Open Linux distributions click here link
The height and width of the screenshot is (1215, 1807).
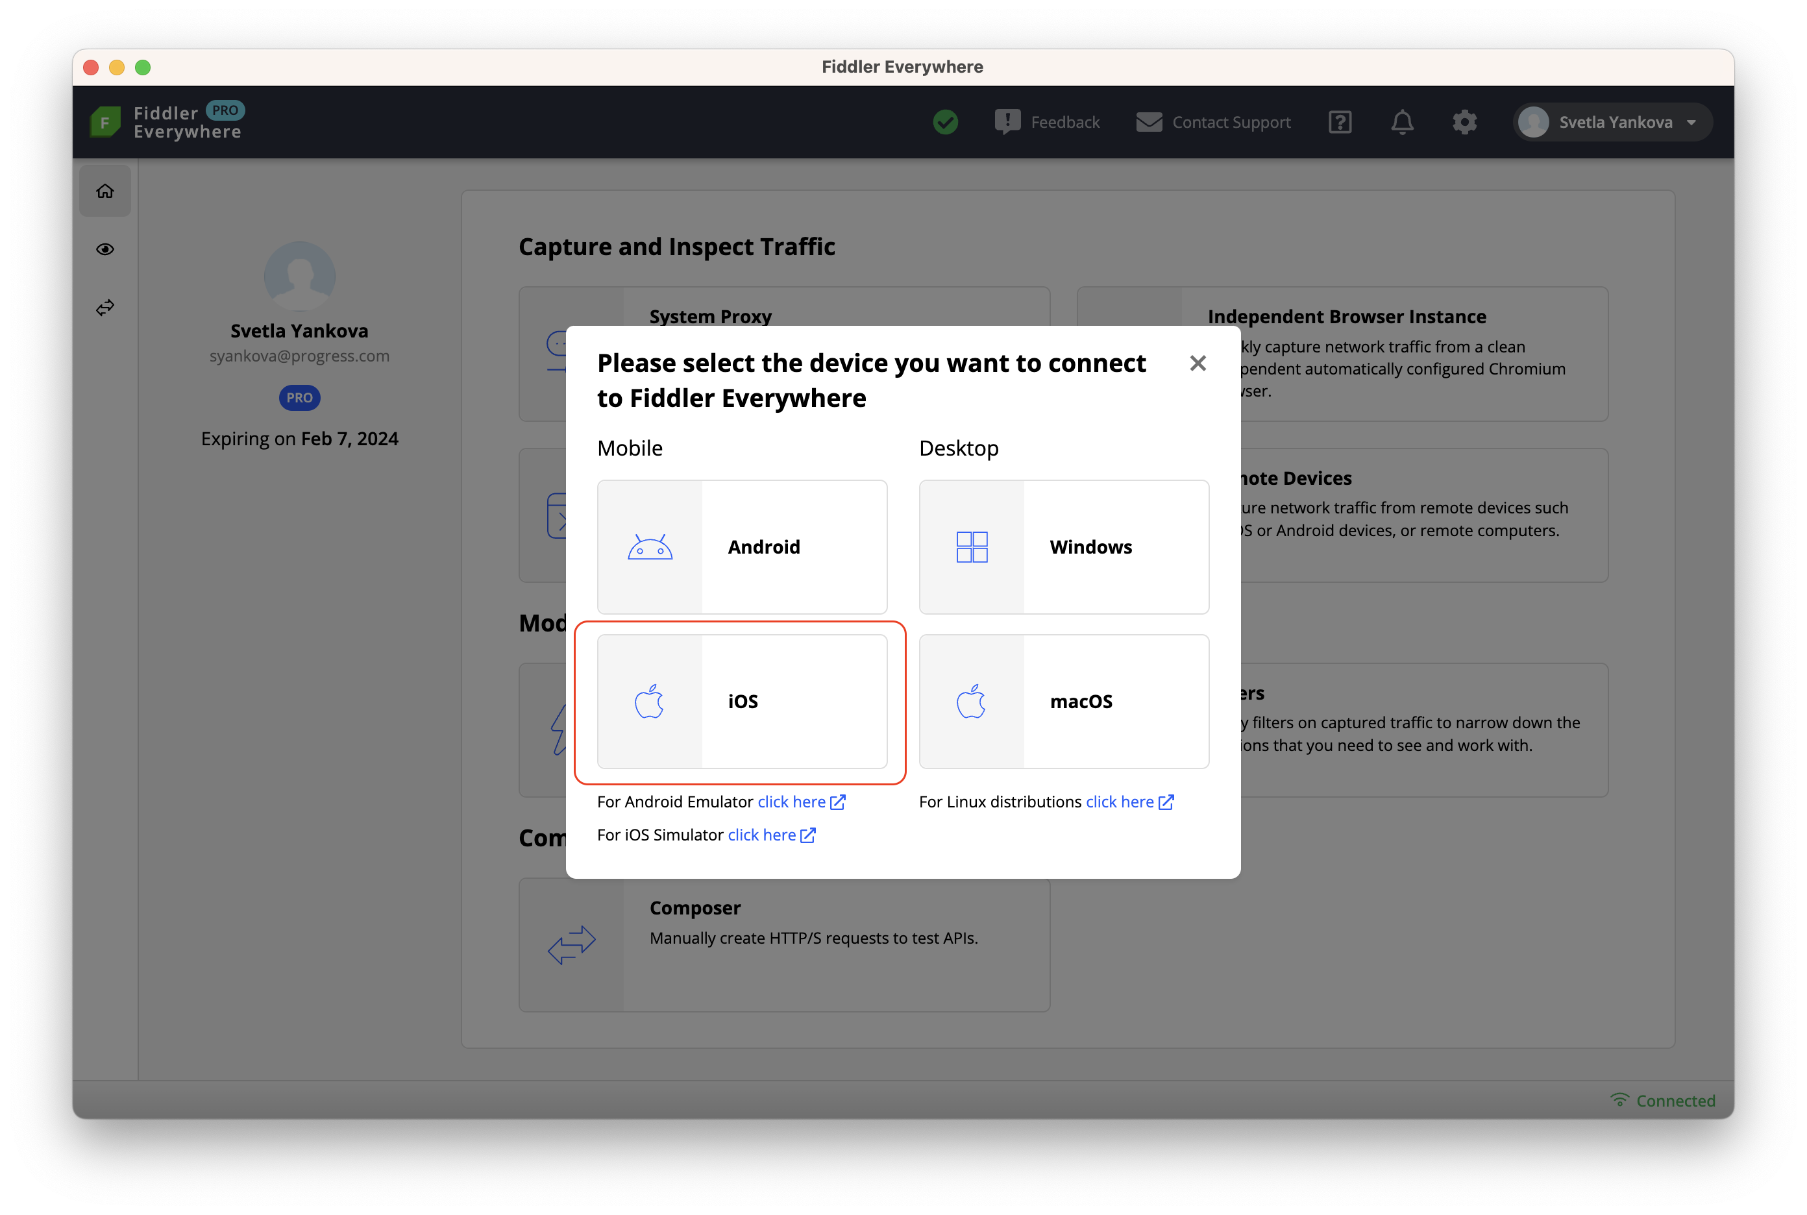pos(1129,802)
